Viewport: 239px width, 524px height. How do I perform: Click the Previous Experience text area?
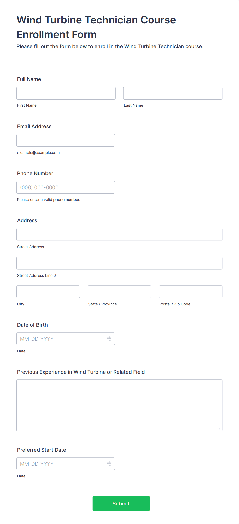pyautogui.click(x=120, y=405)
